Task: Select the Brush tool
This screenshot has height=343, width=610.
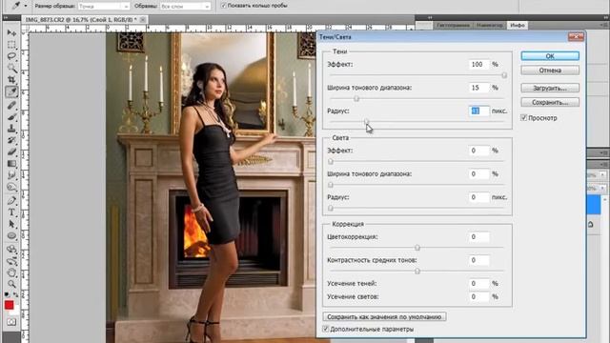Action: [x=11, y=116]
